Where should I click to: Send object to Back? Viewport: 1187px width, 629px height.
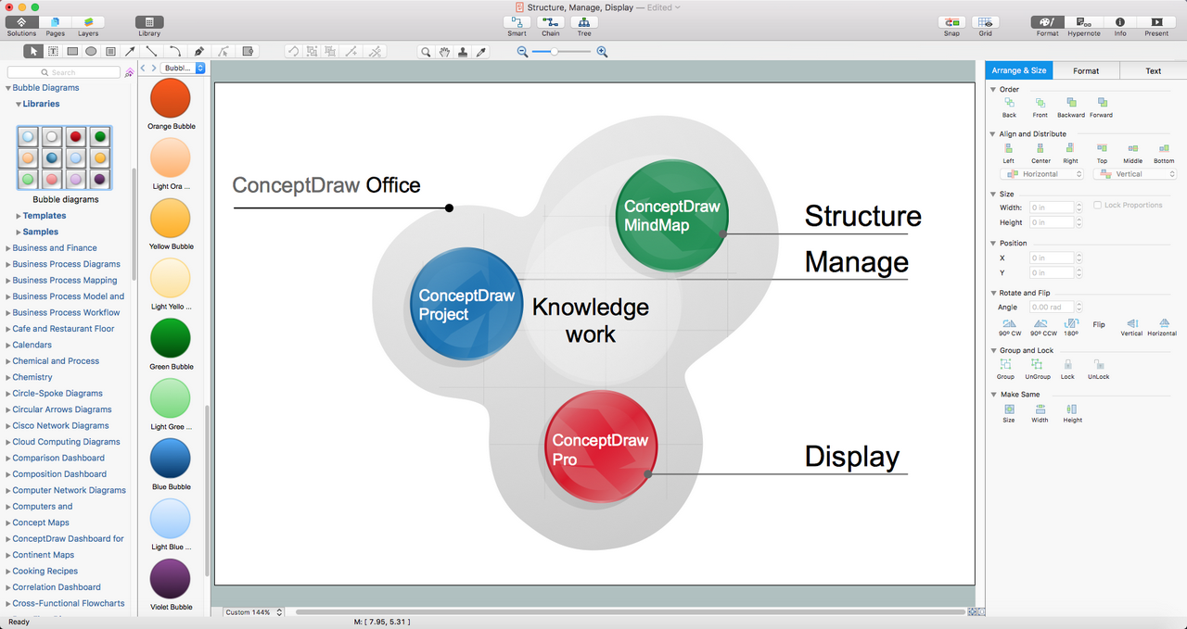pyautogui.click(x=1009, y=107)
